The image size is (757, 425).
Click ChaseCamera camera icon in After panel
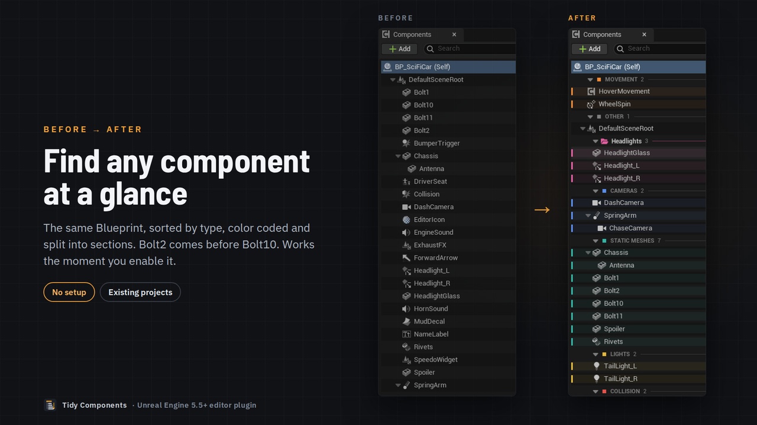coord(601,228)
